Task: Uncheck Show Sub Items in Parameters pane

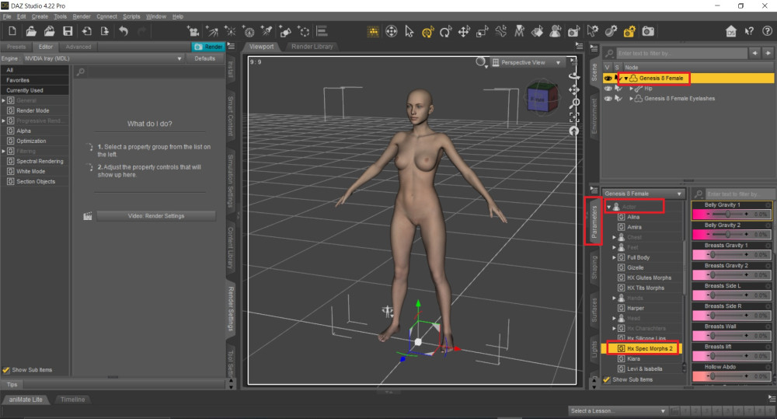Action: [607, 380]
